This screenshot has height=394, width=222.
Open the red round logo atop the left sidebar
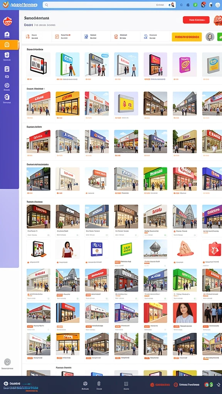[7, 22]
